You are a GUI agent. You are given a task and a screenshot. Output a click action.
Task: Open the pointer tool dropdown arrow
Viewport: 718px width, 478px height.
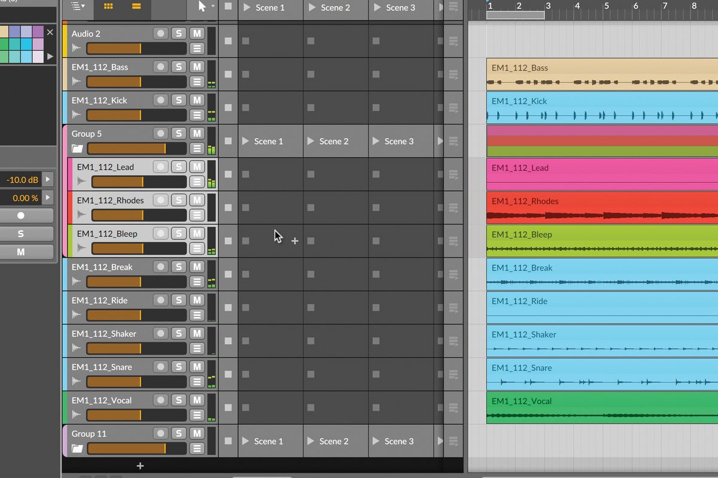[214, 7]
